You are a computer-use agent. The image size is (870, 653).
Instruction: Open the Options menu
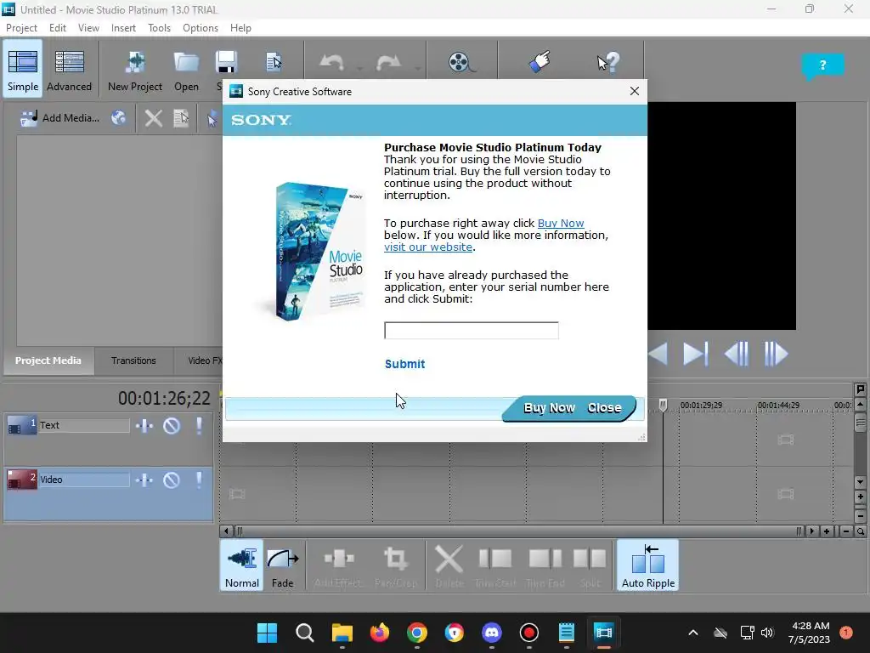201,28
